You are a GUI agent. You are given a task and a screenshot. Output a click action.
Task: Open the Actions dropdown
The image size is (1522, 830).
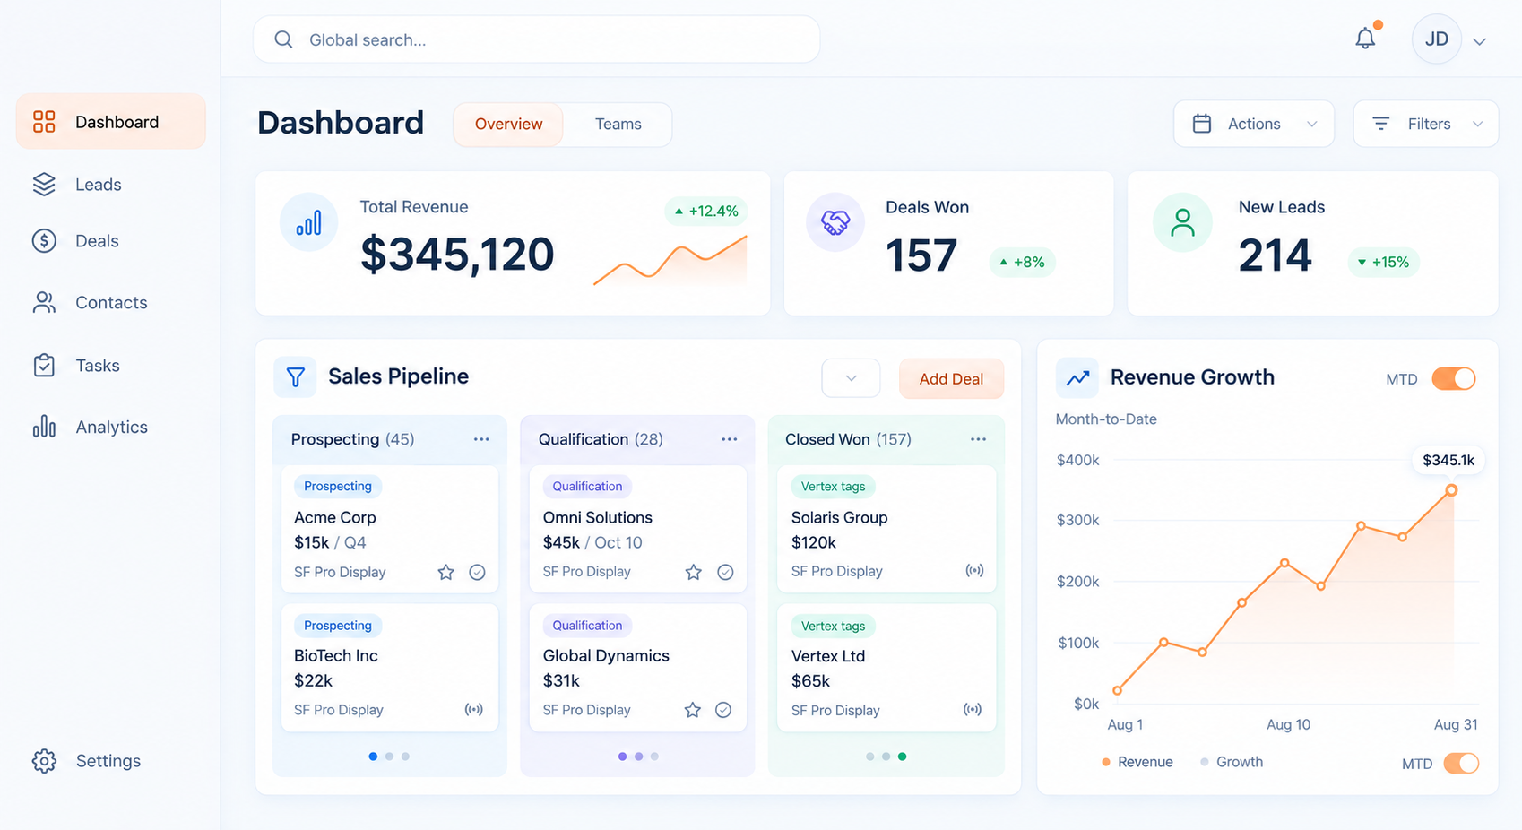click(x=1254, y=124)
